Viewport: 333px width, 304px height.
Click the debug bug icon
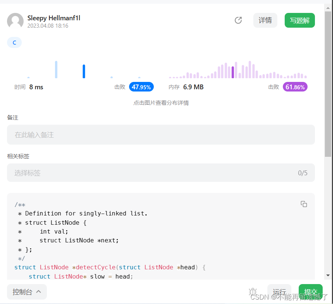pos(253,292)
